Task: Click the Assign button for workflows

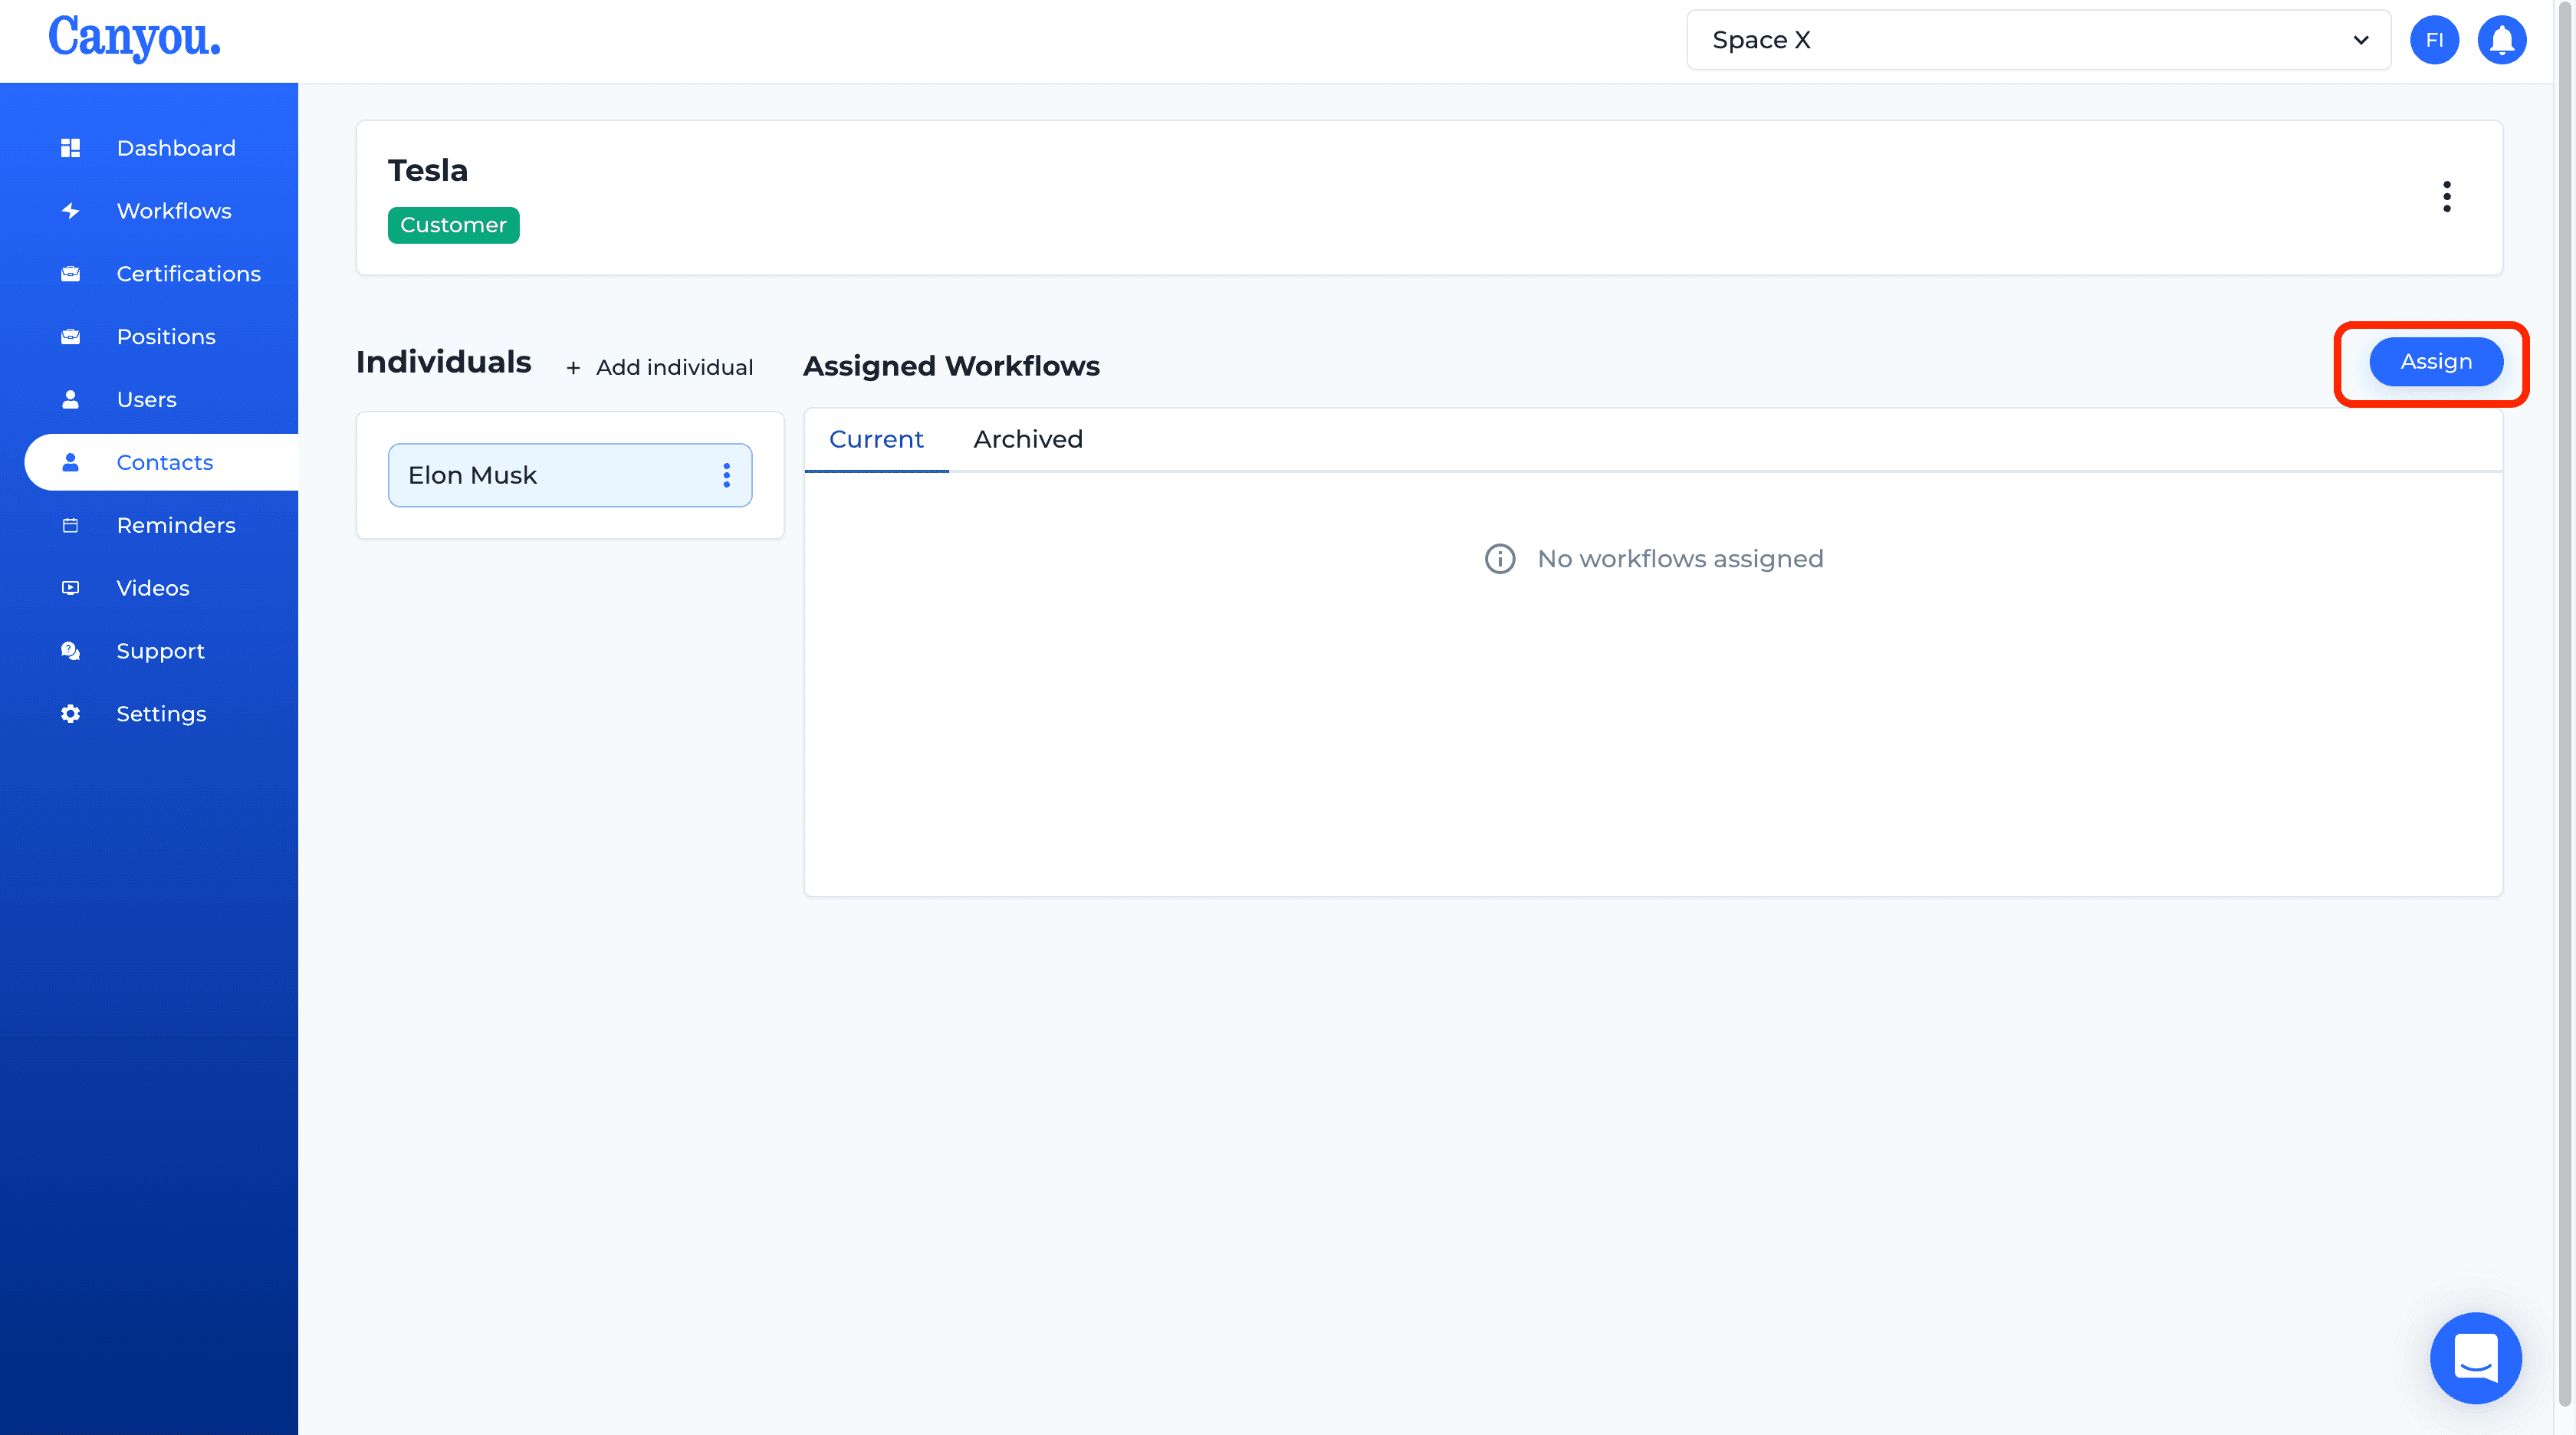Action: (2435, 360)
